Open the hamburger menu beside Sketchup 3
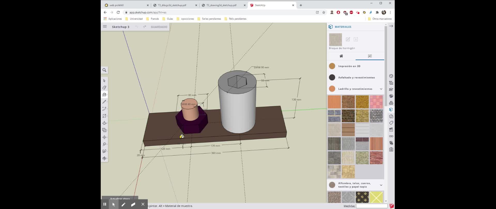This screenshot has width=496, height=209. [105, 27]
